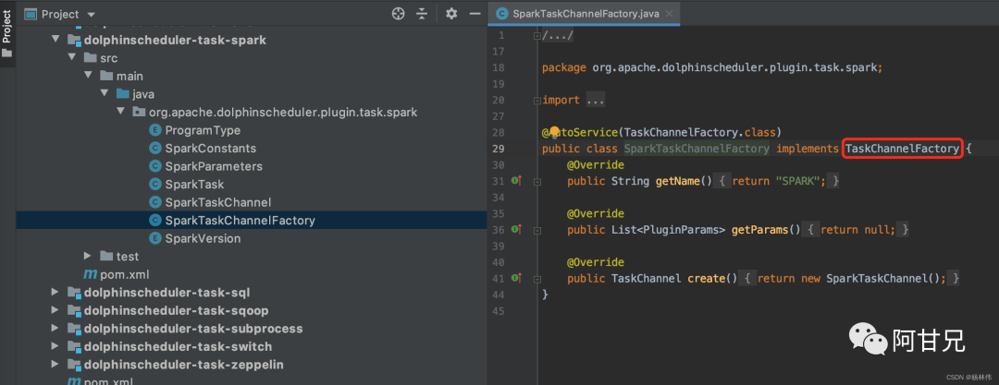This screenshot has width=999, height=385.
Task: Click the getParams method name
Action: pos(759,229)
